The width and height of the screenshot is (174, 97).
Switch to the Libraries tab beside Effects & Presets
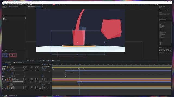tap(169, 19)
